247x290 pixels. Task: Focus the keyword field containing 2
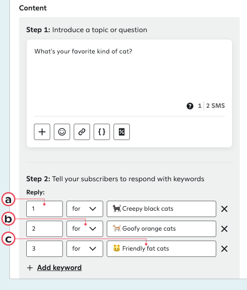point(44,229)
